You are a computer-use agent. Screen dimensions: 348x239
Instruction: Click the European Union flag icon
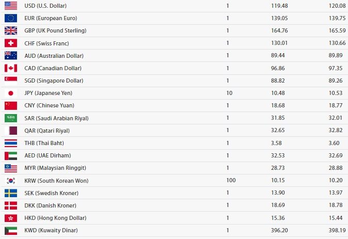coord(11,18)
